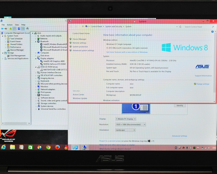
Task: Collapse the System Tools tree node
Action: click(x=3, y=36)
